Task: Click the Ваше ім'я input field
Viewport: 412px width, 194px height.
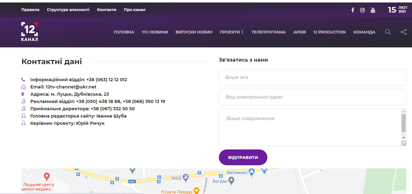Action: [312, 77]
